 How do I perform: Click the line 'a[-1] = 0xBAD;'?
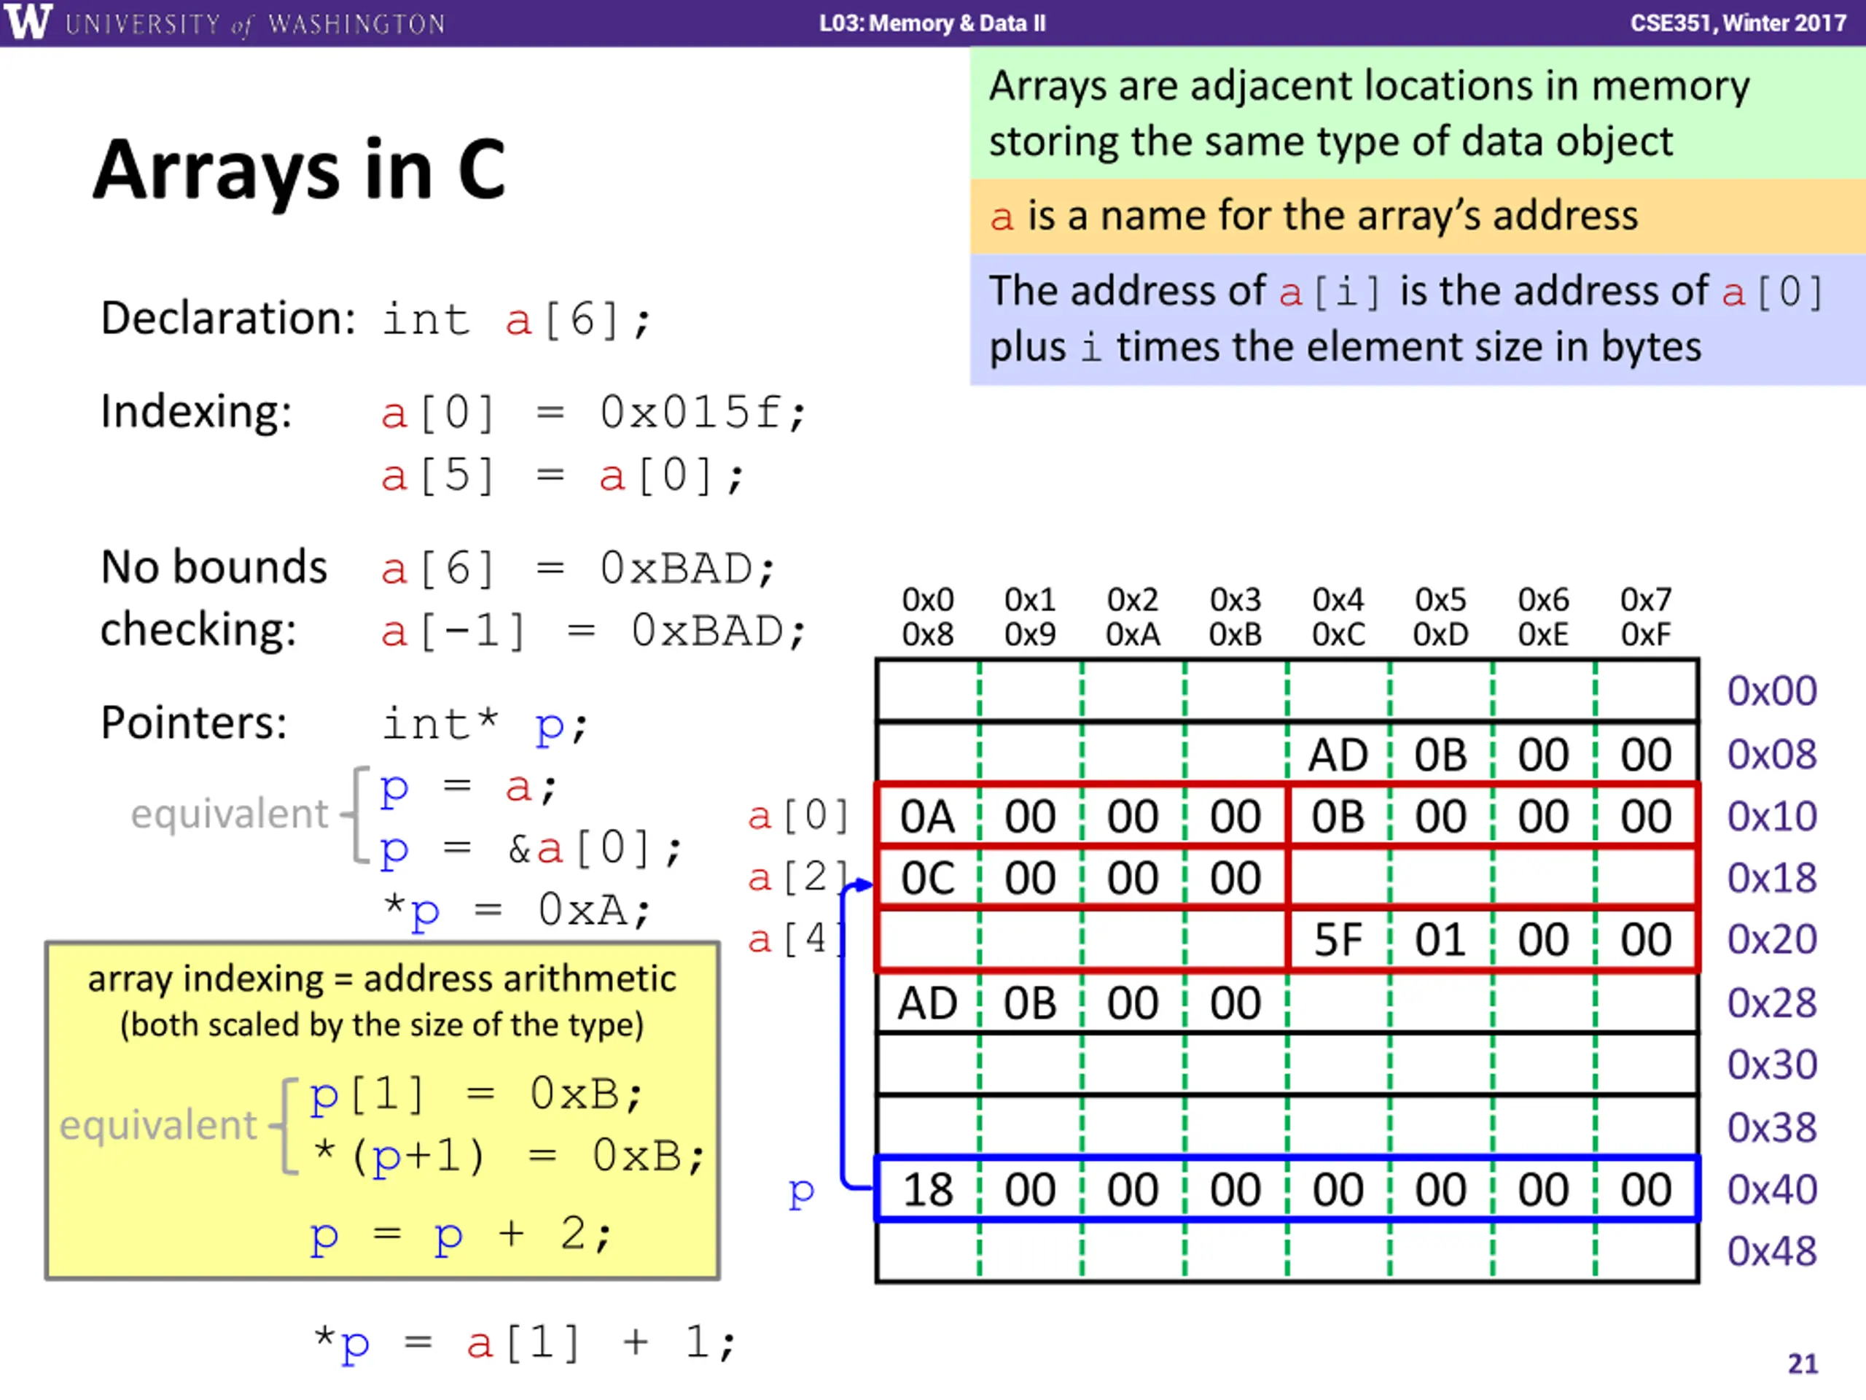click(594, 631)
